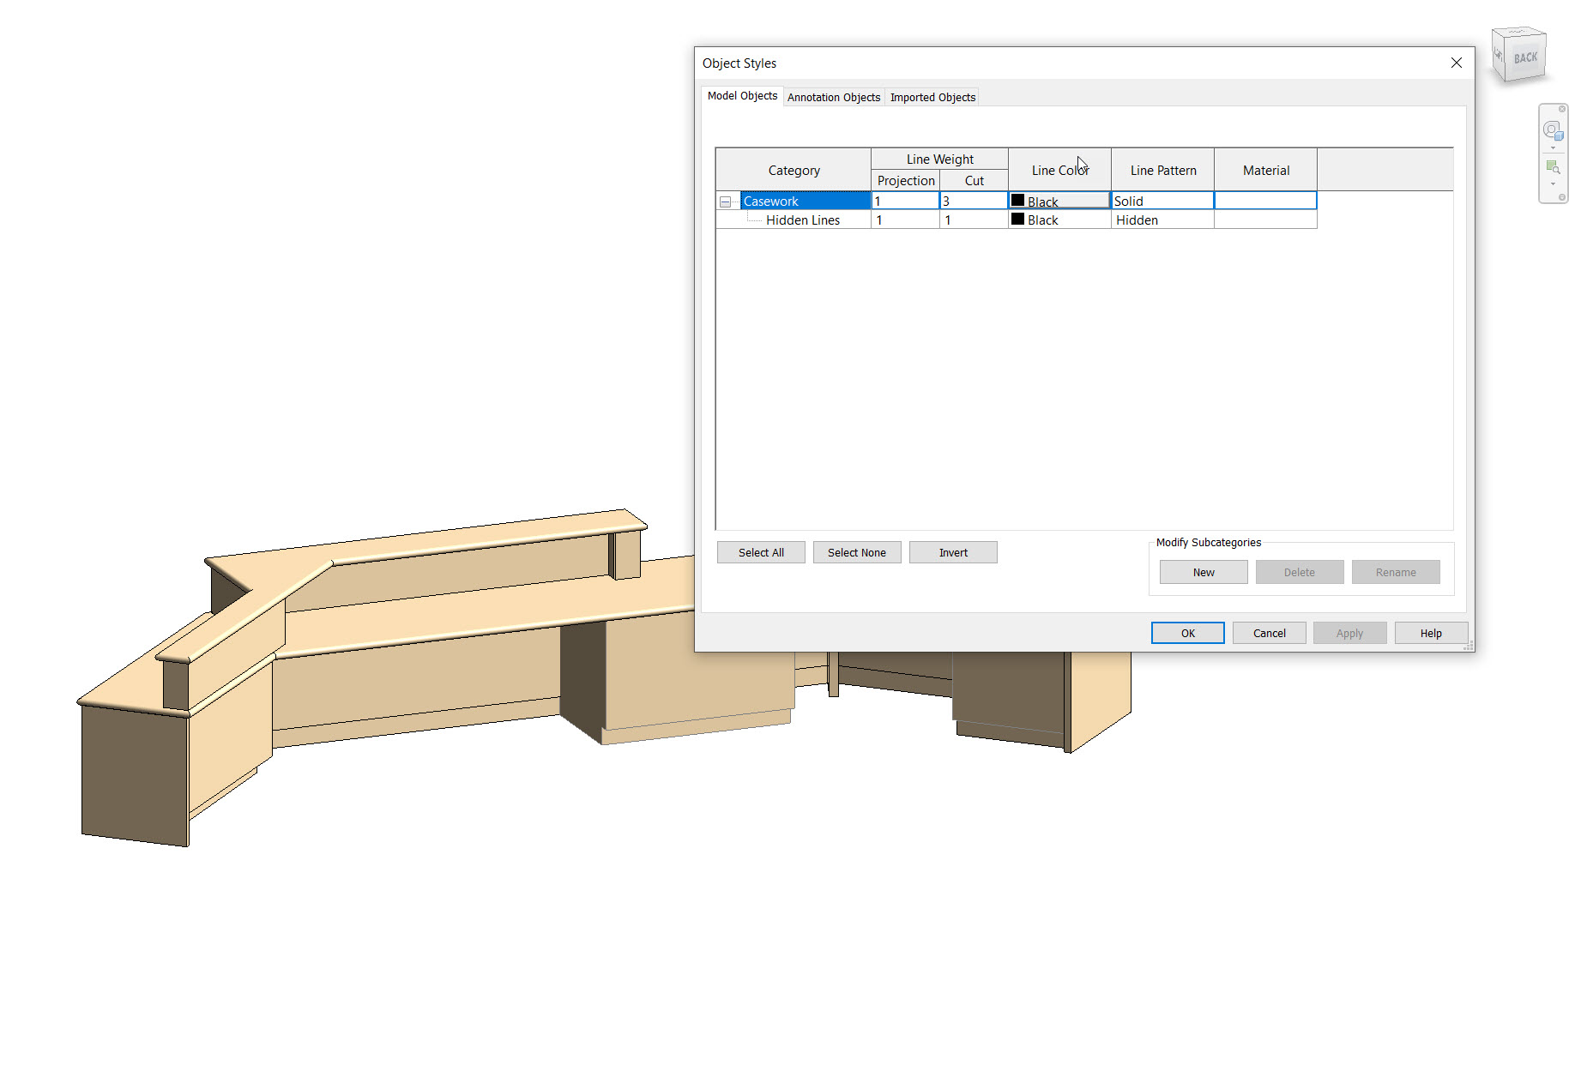Image resolution: width=1569 pixels, height=1071 pixels.
Task: Open the navigation wheel options arrow
Action: 1554,146
